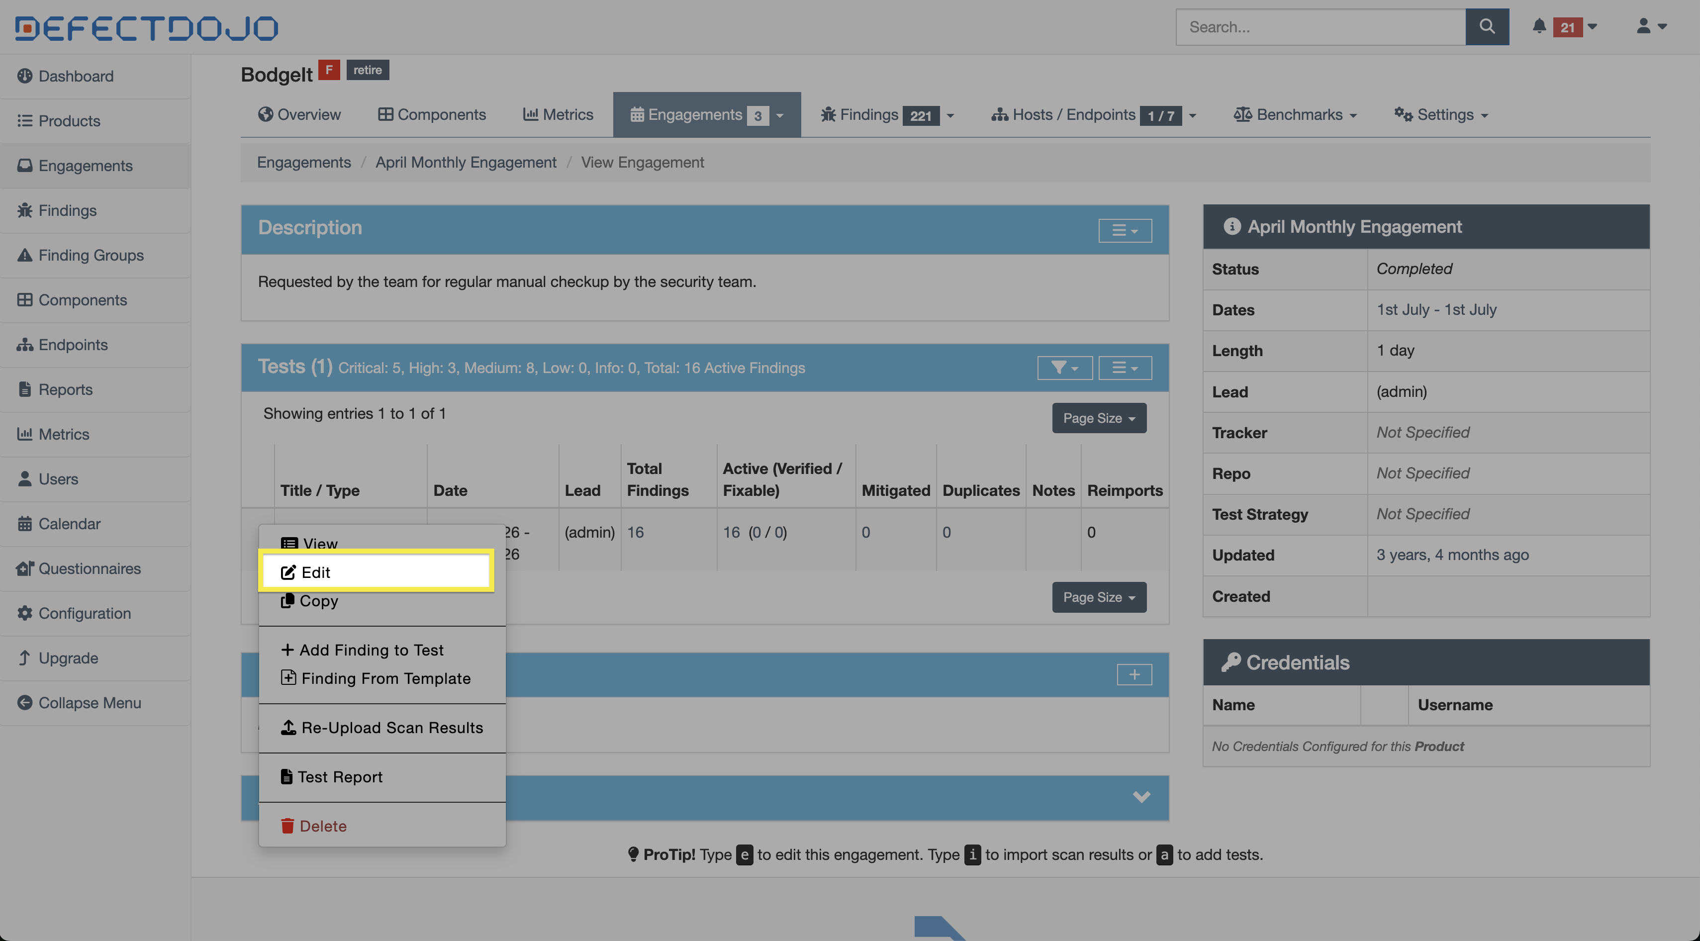Focus the Search input field
1700x941 pixels.
[x=1319, y=27]
